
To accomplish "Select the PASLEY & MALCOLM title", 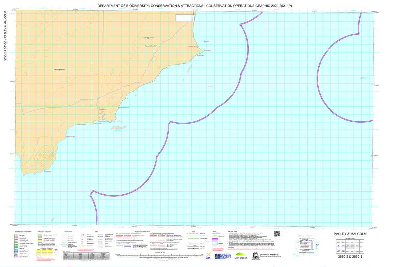I will click(350, 234).
